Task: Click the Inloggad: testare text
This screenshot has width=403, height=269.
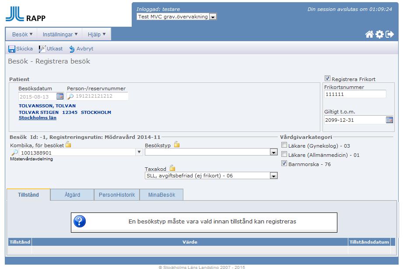Action: click(158, 9)
